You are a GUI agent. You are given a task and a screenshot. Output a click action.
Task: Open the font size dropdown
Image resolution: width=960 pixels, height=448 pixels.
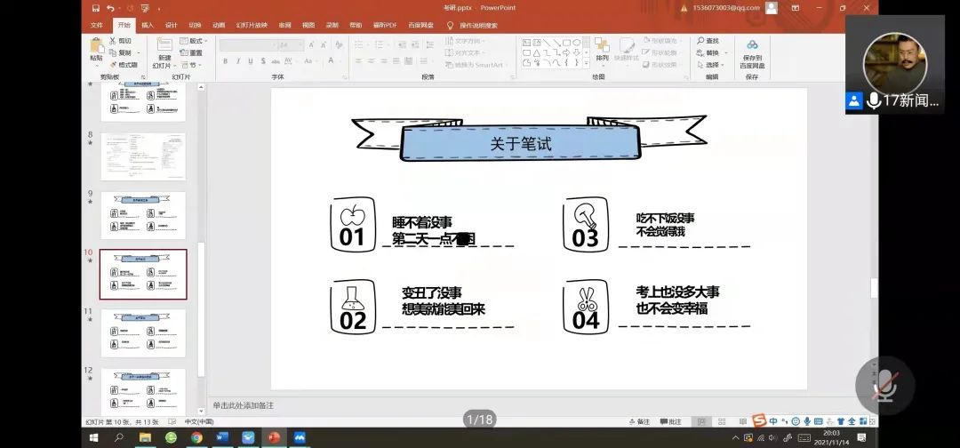click(300, 45)
